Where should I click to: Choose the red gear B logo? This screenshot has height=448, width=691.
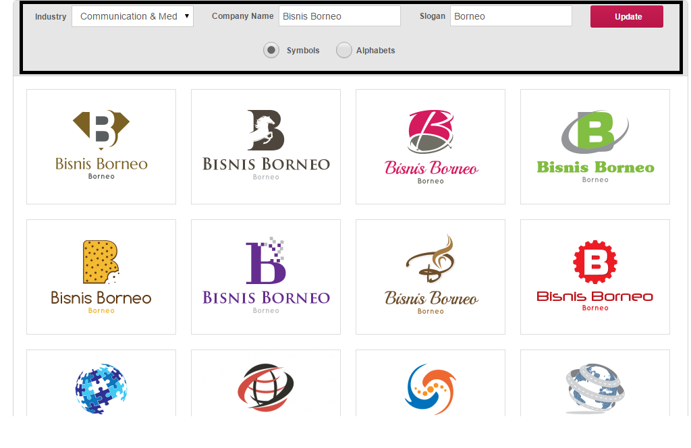(x=595, y=277)
